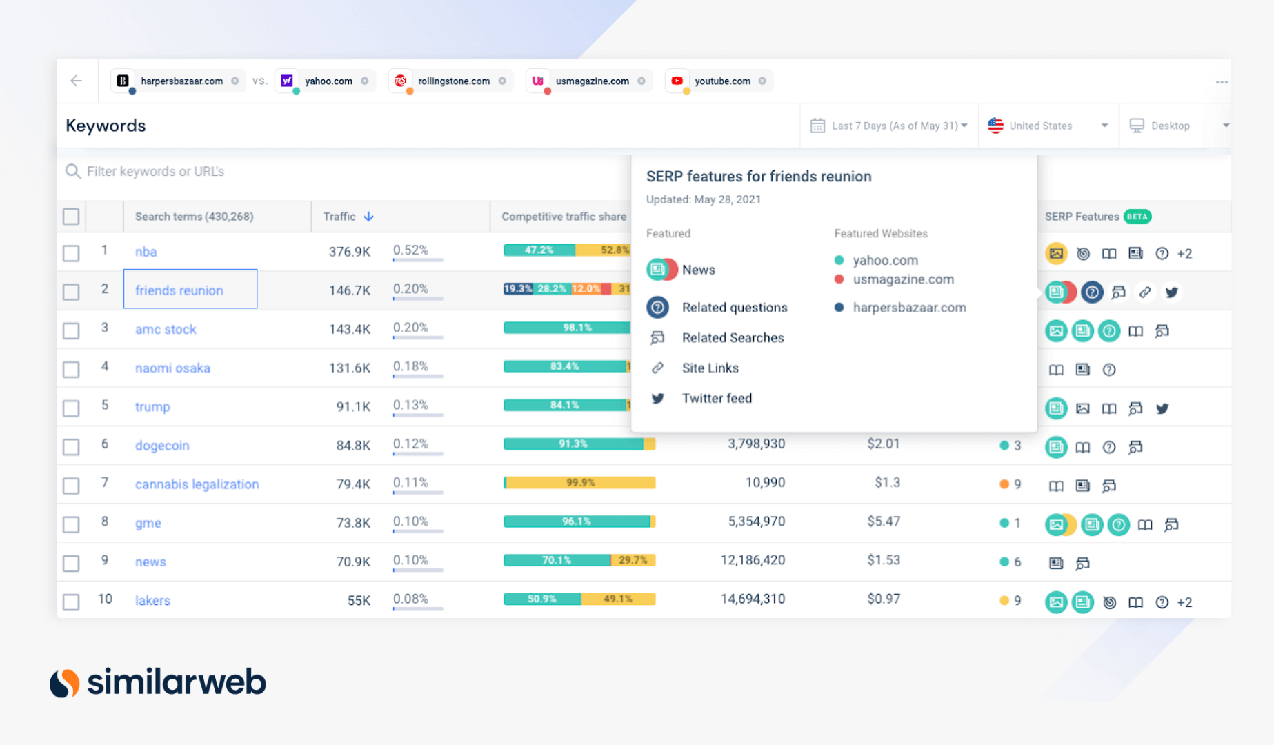Remove harpersbazaar.com from the comparison
The height and width of the screenshot is (745, 1274).
[x=235, y=81]
